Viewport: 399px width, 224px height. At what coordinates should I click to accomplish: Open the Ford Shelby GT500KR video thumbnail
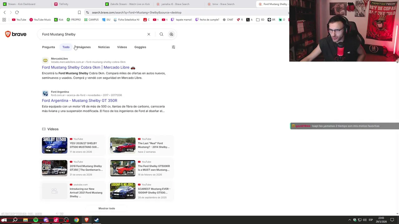tap(123, 168)
